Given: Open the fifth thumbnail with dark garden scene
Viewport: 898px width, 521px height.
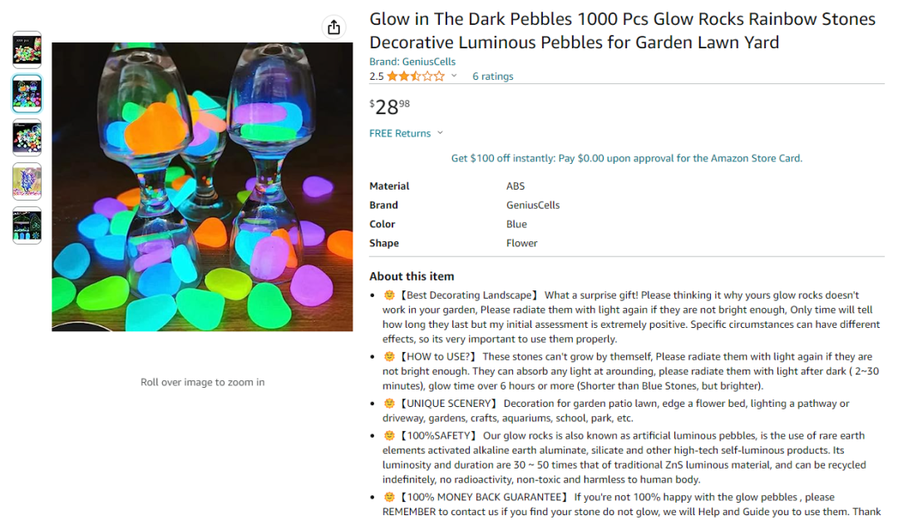Looking at the screenshot, I should [x=27, y=226].
